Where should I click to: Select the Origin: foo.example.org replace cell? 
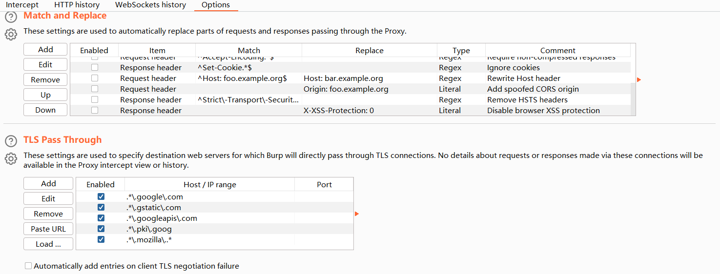pyautogui.click(x=370, y=89)
